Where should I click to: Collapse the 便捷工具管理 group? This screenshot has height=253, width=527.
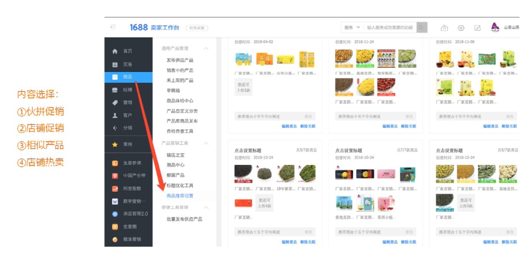[206, 207]
